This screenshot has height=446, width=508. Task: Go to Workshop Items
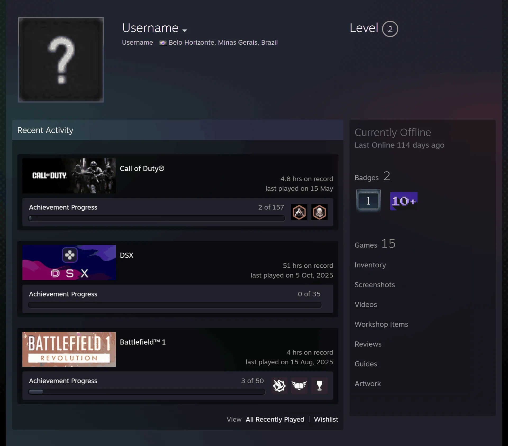[x=381, y=324]
